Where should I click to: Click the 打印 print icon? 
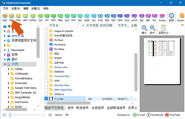click(171, 17)
